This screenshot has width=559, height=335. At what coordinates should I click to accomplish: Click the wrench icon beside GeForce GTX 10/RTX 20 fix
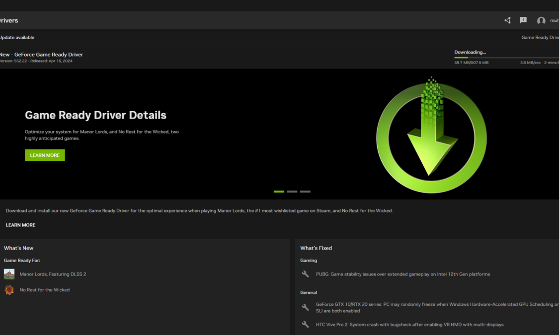point(305,307)
